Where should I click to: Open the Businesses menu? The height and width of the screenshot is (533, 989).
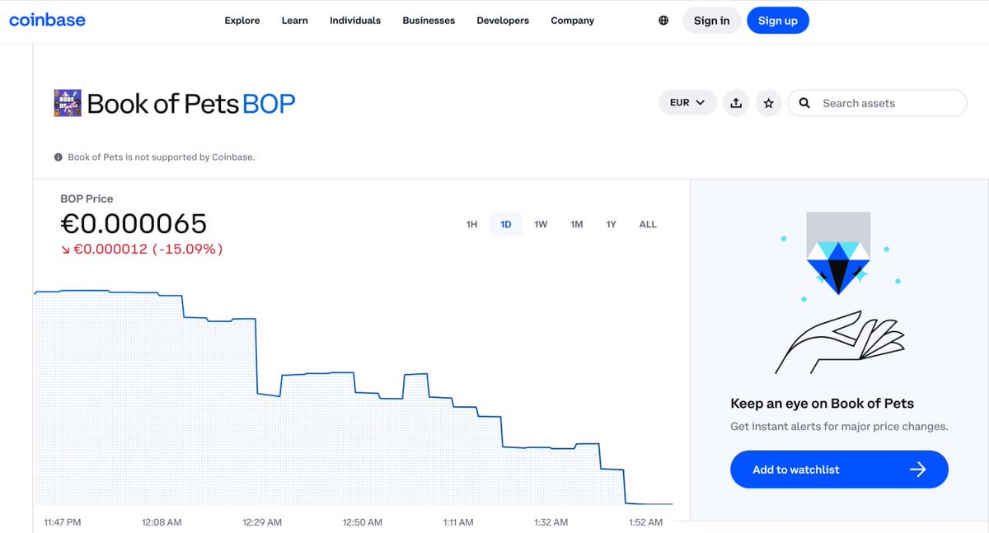click(x=429, y=21)
